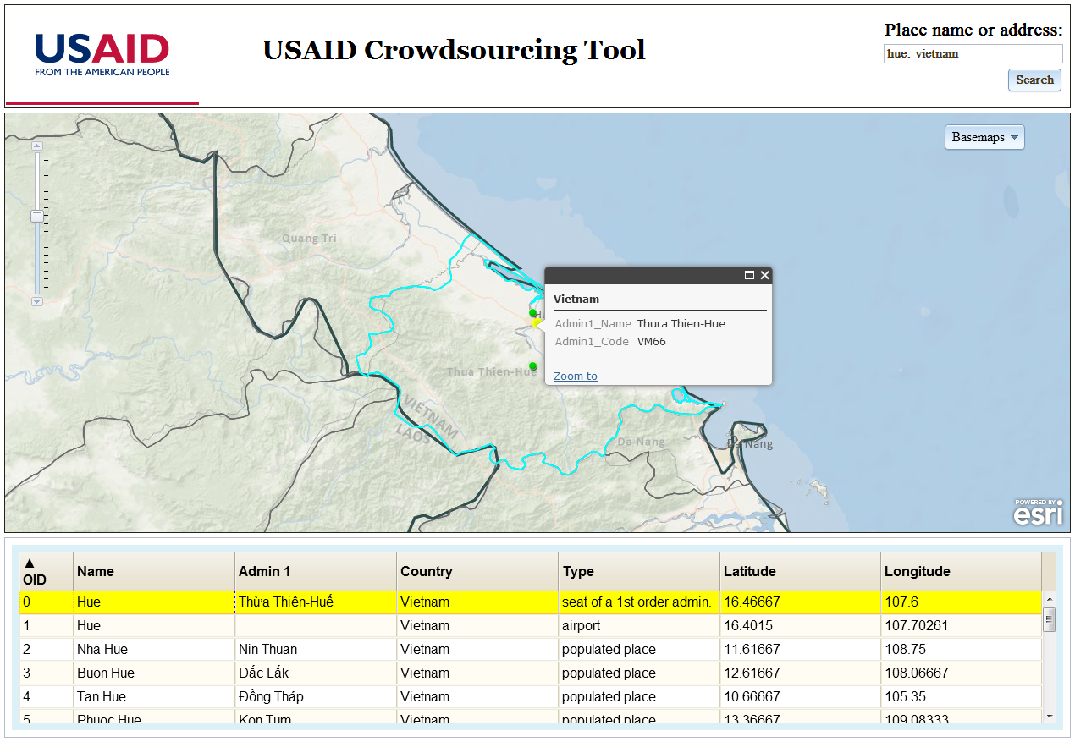
Task: Click the zoom in arrow above slider
Action: pos(36,146)
